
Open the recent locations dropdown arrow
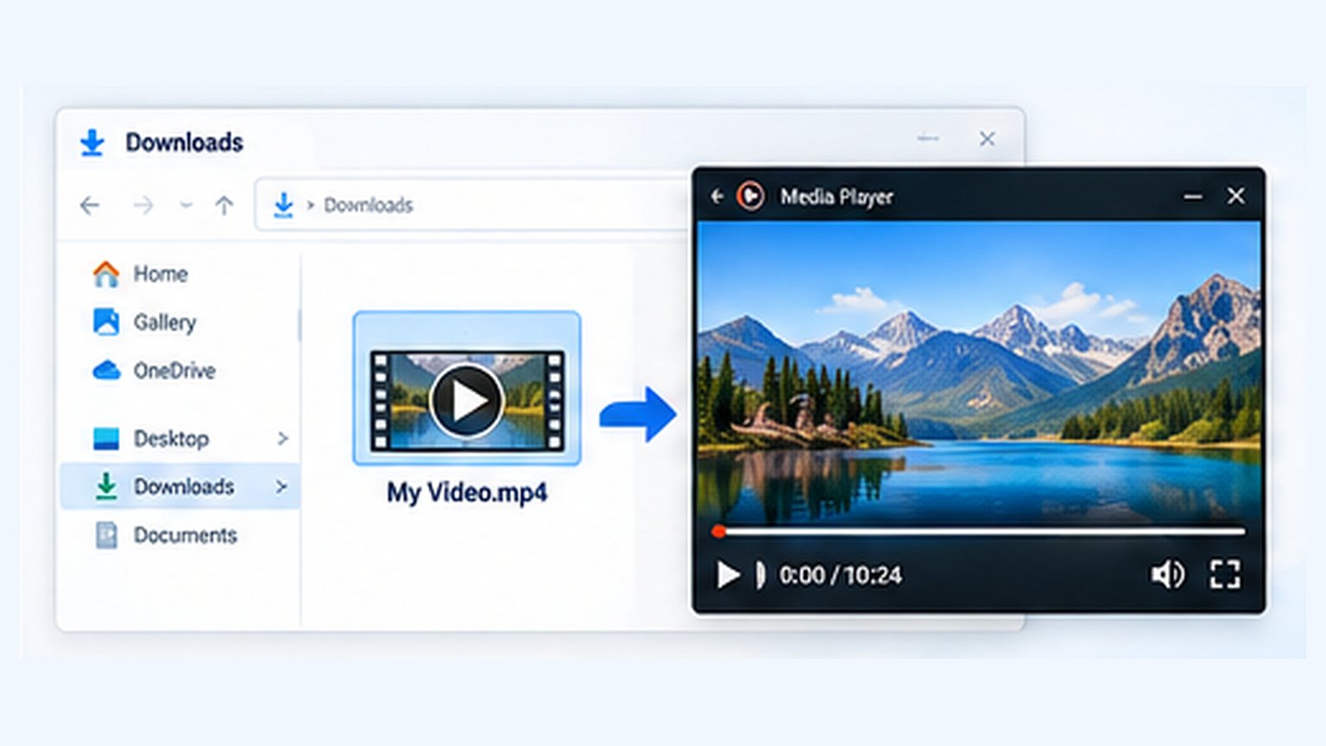click(x=186, y=205)
